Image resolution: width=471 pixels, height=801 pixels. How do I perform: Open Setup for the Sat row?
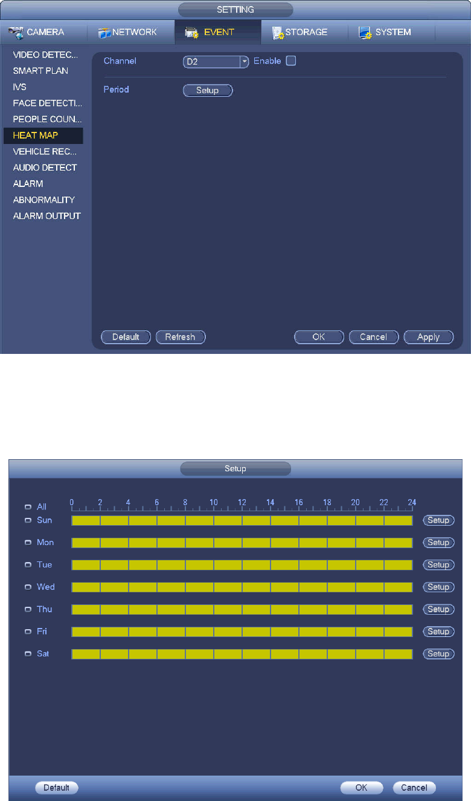(x=438, y=654)
